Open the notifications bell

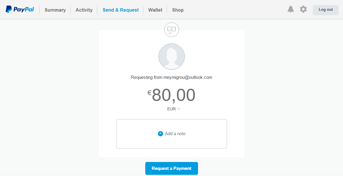(291, 9)
